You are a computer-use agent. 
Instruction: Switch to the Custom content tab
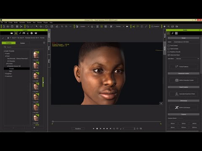pos(22,43)
